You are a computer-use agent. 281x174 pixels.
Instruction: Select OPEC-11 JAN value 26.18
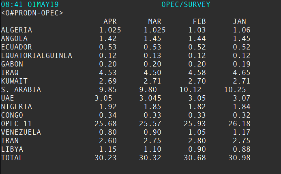point(240,124)
